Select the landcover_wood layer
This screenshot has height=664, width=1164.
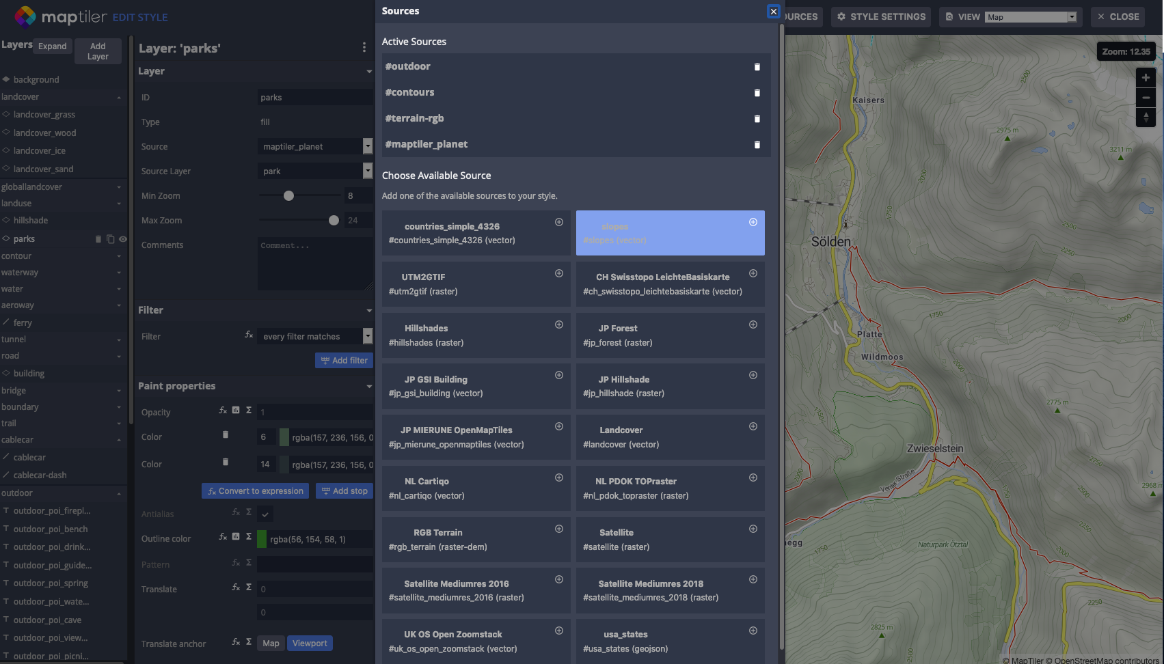click(x=45, y=133)
